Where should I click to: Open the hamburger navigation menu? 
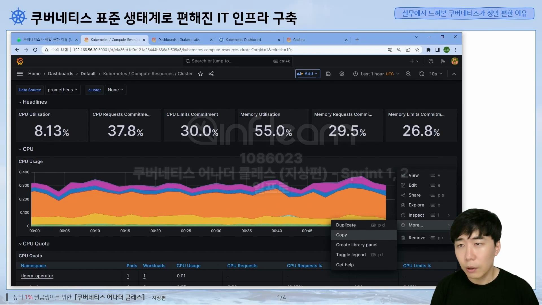[20, 74]
